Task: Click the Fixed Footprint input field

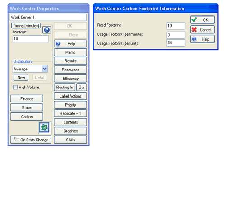Action: point(176,26)
